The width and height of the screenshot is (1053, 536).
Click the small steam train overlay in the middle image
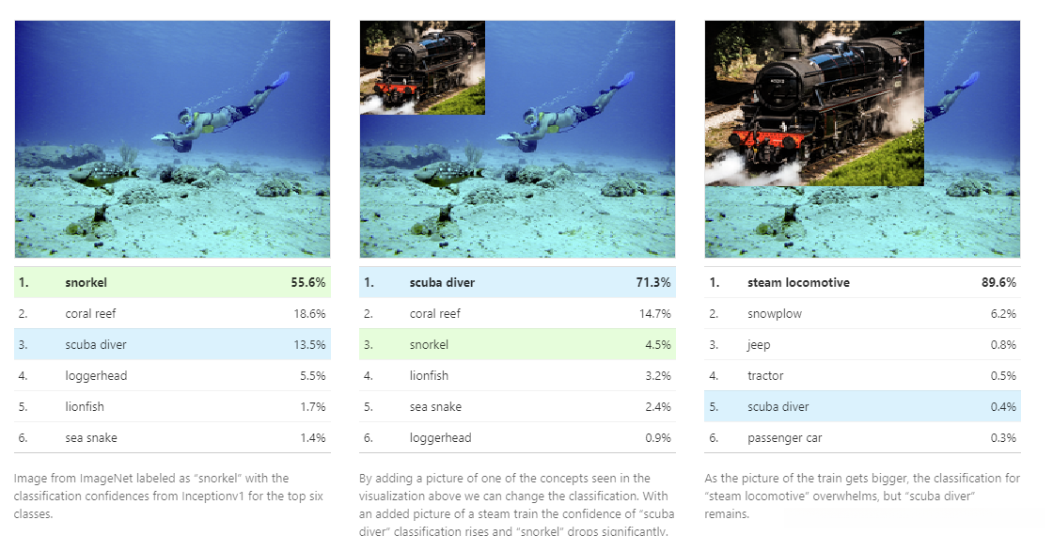[422, 68]
